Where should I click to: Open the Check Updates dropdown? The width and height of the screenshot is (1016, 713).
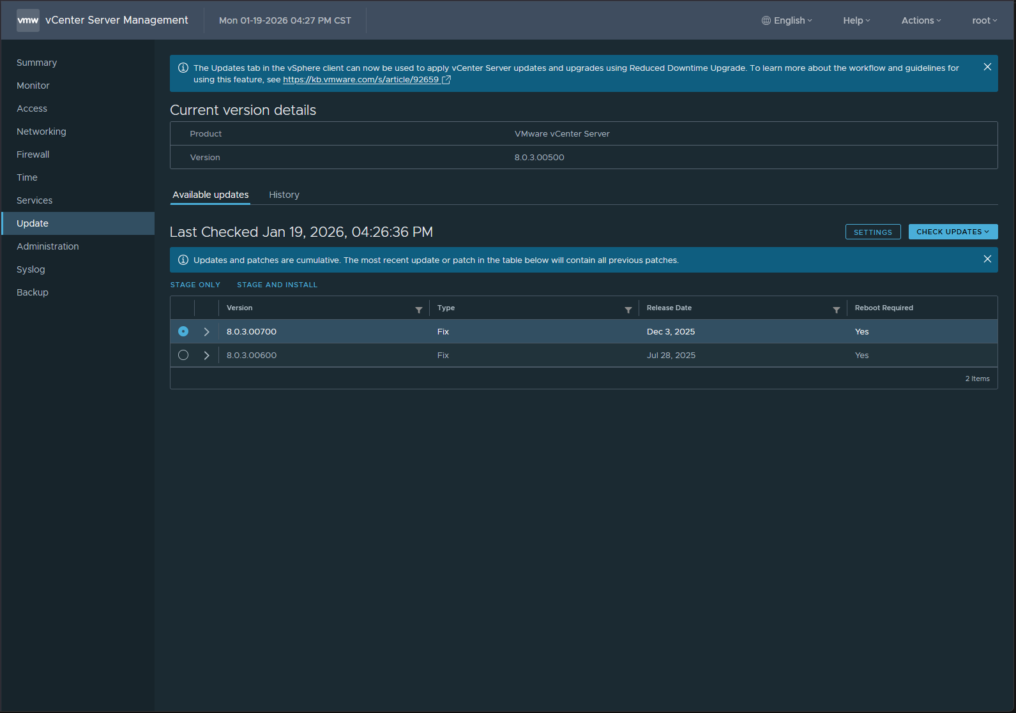(x=953, y=232)
